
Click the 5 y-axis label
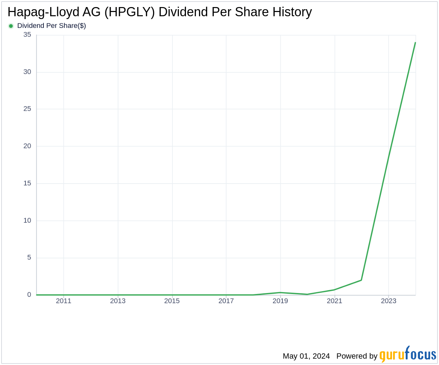tap(29, 257)
